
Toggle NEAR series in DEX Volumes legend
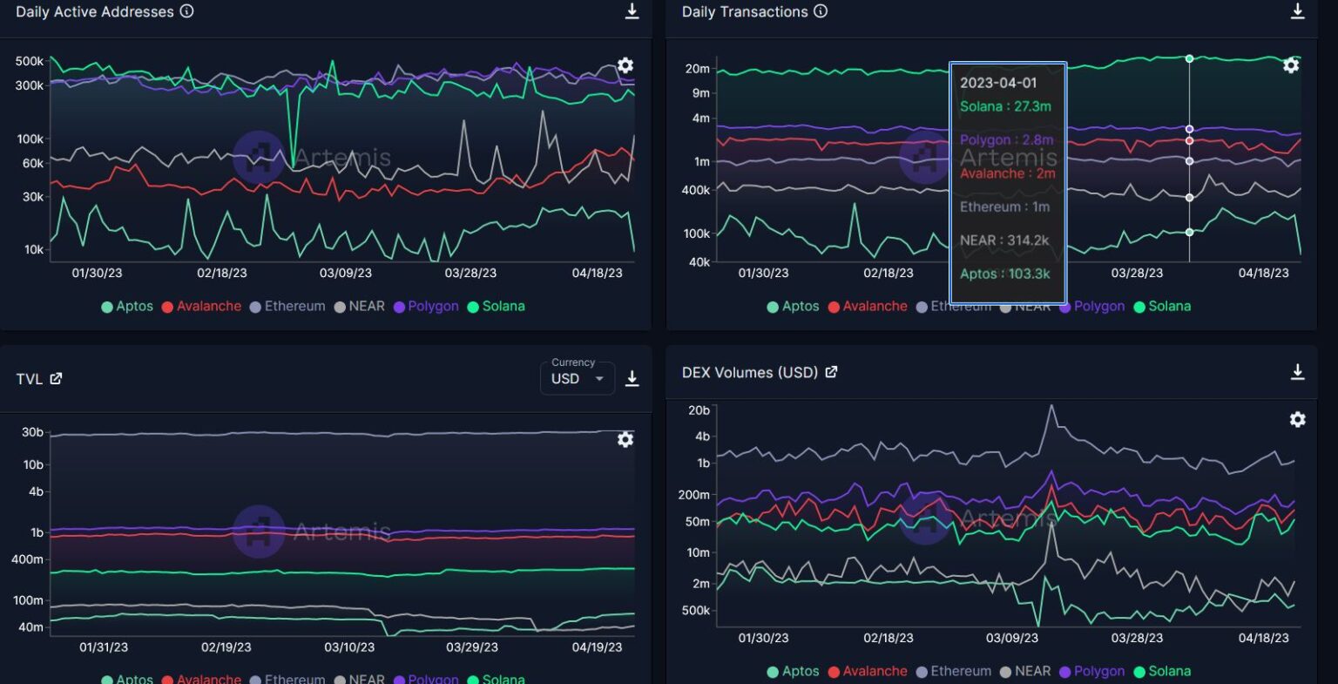(x=1024, y=672)
